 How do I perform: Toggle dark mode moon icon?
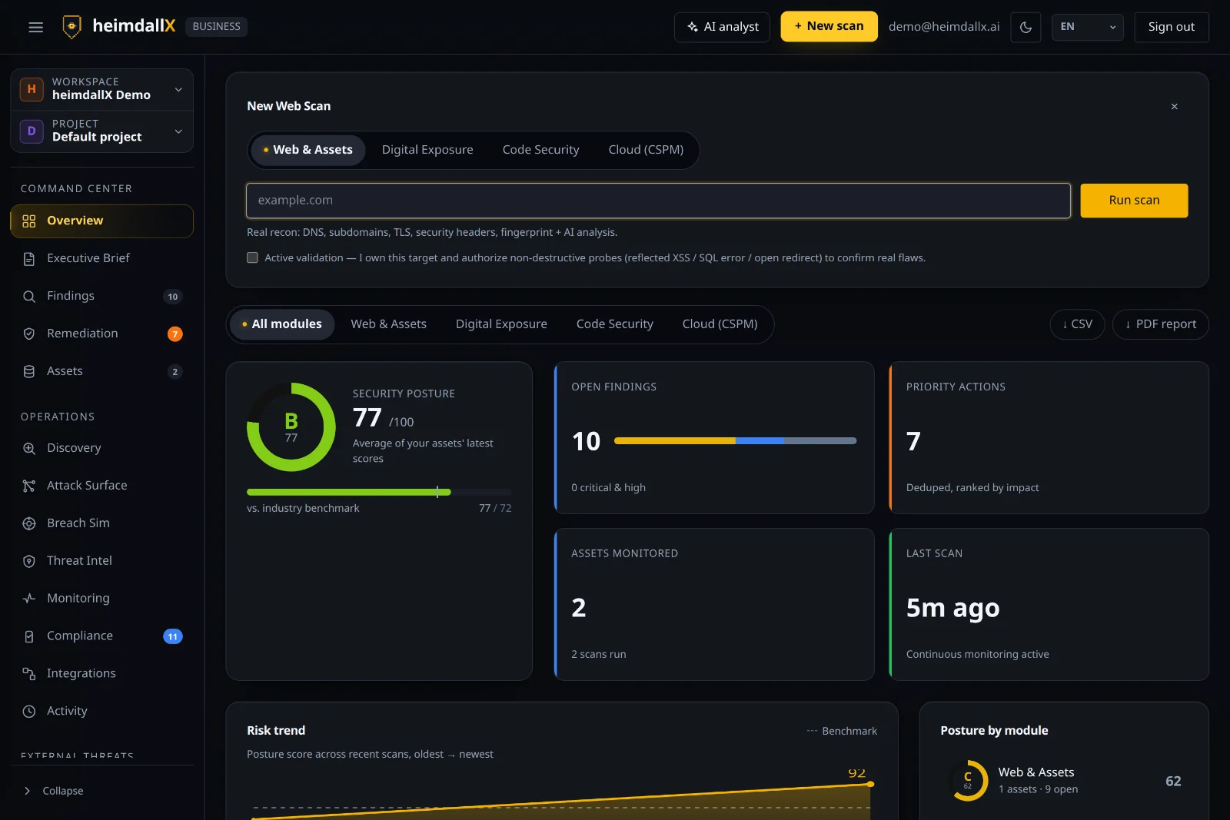pos(1026,27)
